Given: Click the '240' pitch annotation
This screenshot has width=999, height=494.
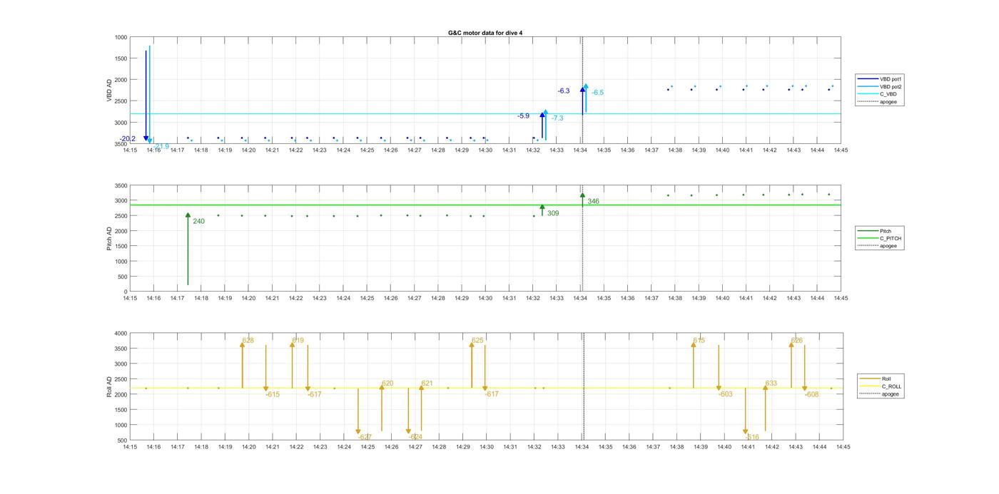Looking at the screenshot, I should click(x=198, y=222).
